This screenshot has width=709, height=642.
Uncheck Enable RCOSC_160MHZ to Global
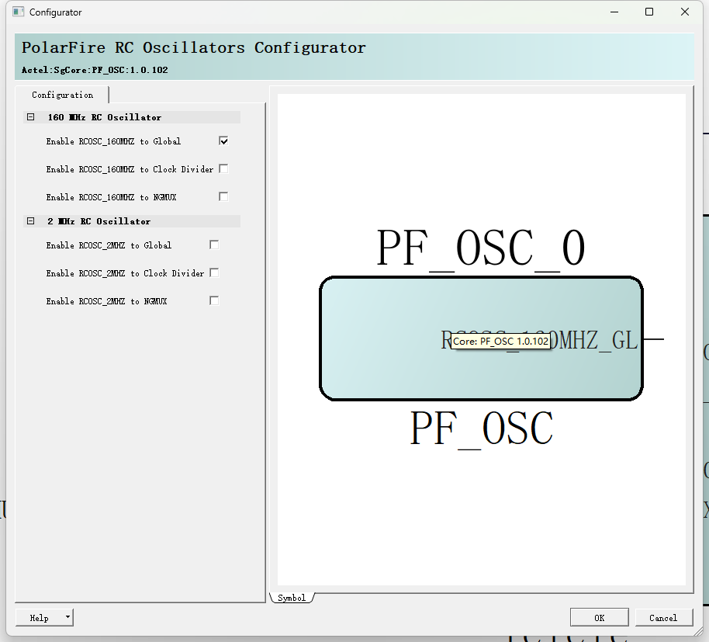pyautogui.click(x=223, y=141)
